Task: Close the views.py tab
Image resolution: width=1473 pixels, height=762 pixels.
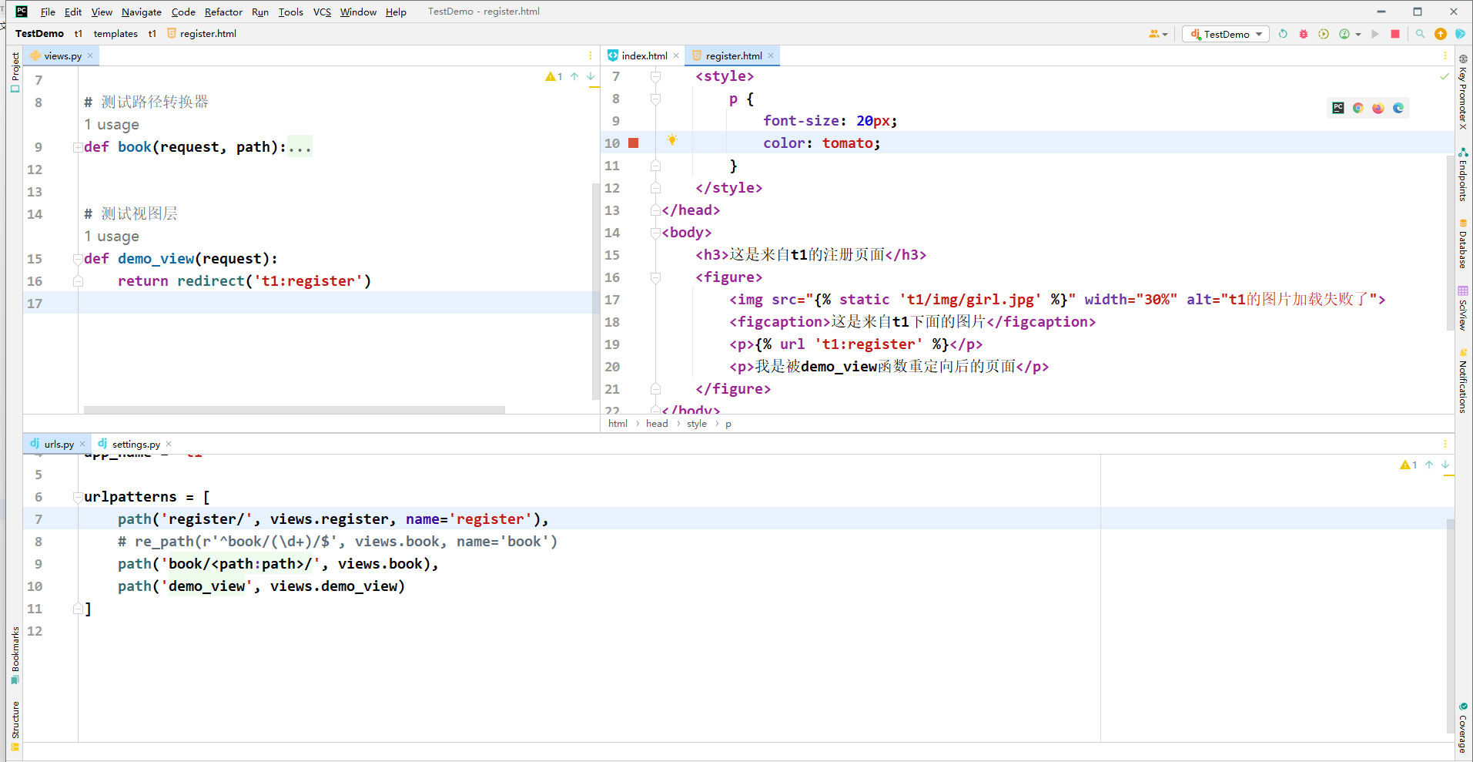Action: [90, 55]
